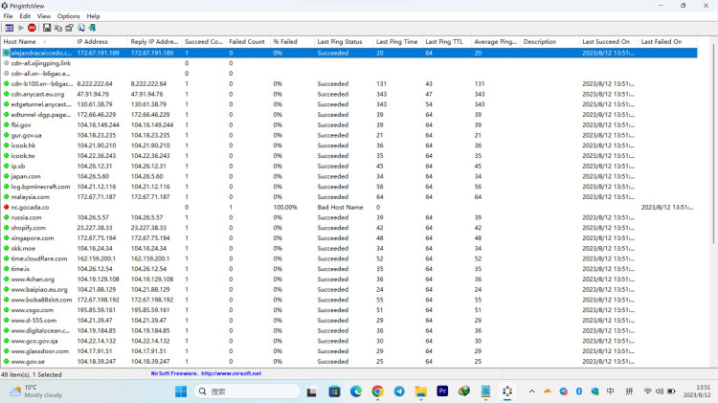Screen dimensions: 718x403
Task: Stop pinging with the red stop icon
Action: pos(32,28)
